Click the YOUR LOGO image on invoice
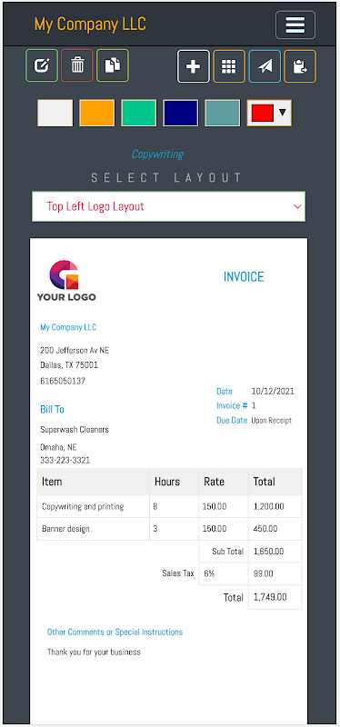 pos(66,281)
